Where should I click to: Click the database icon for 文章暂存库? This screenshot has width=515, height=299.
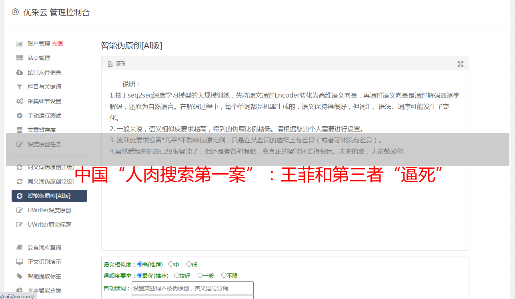click(19, 130)
